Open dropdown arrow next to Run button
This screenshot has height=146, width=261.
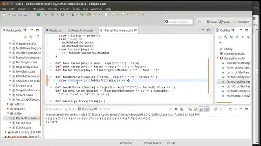67,15
